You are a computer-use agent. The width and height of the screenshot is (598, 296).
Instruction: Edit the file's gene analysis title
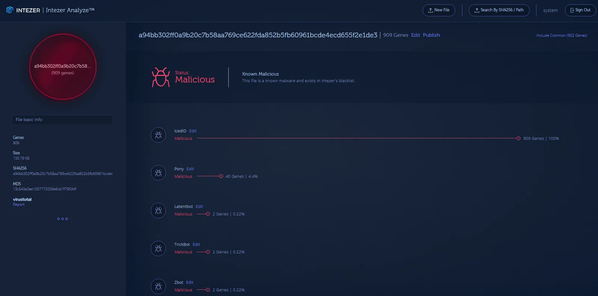coord(416,35)
